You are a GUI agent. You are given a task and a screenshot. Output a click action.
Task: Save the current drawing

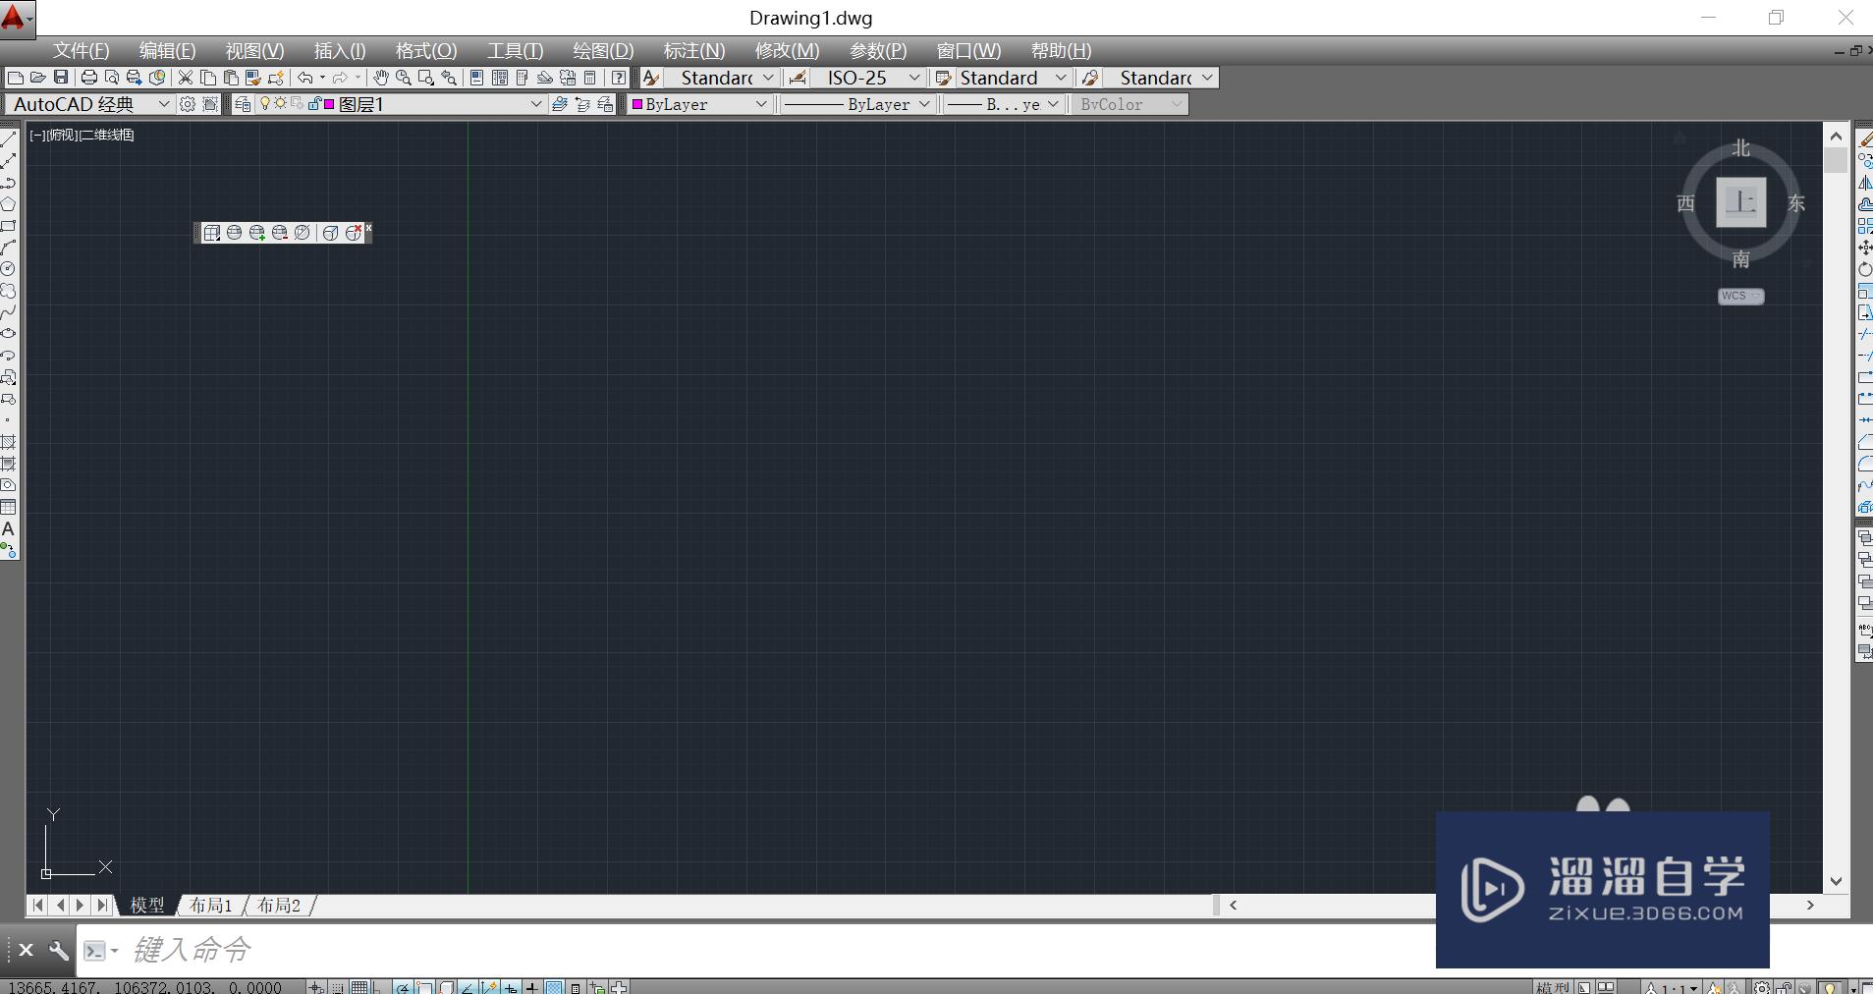pyautogui.click(x=61, y=78)
